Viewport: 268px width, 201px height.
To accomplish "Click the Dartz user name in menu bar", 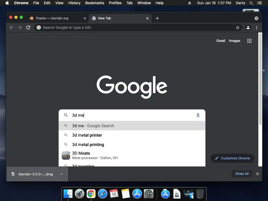I will tap(240, 3).
